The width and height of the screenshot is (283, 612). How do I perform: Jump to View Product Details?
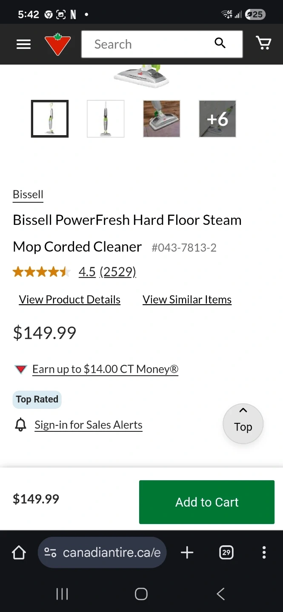pos(70,300)
